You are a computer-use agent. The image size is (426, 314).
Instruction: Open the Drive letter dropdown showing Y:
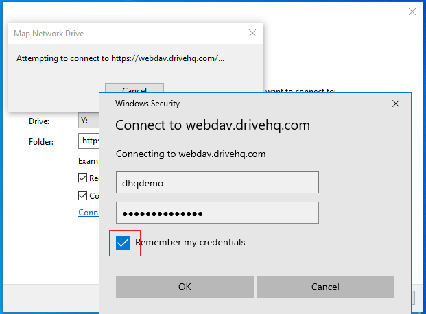(89, 121)
